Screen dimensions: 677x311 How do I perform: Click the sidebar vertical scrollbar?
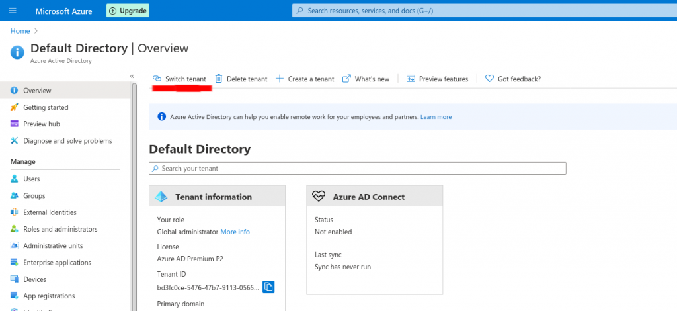[x=134, y=197]
